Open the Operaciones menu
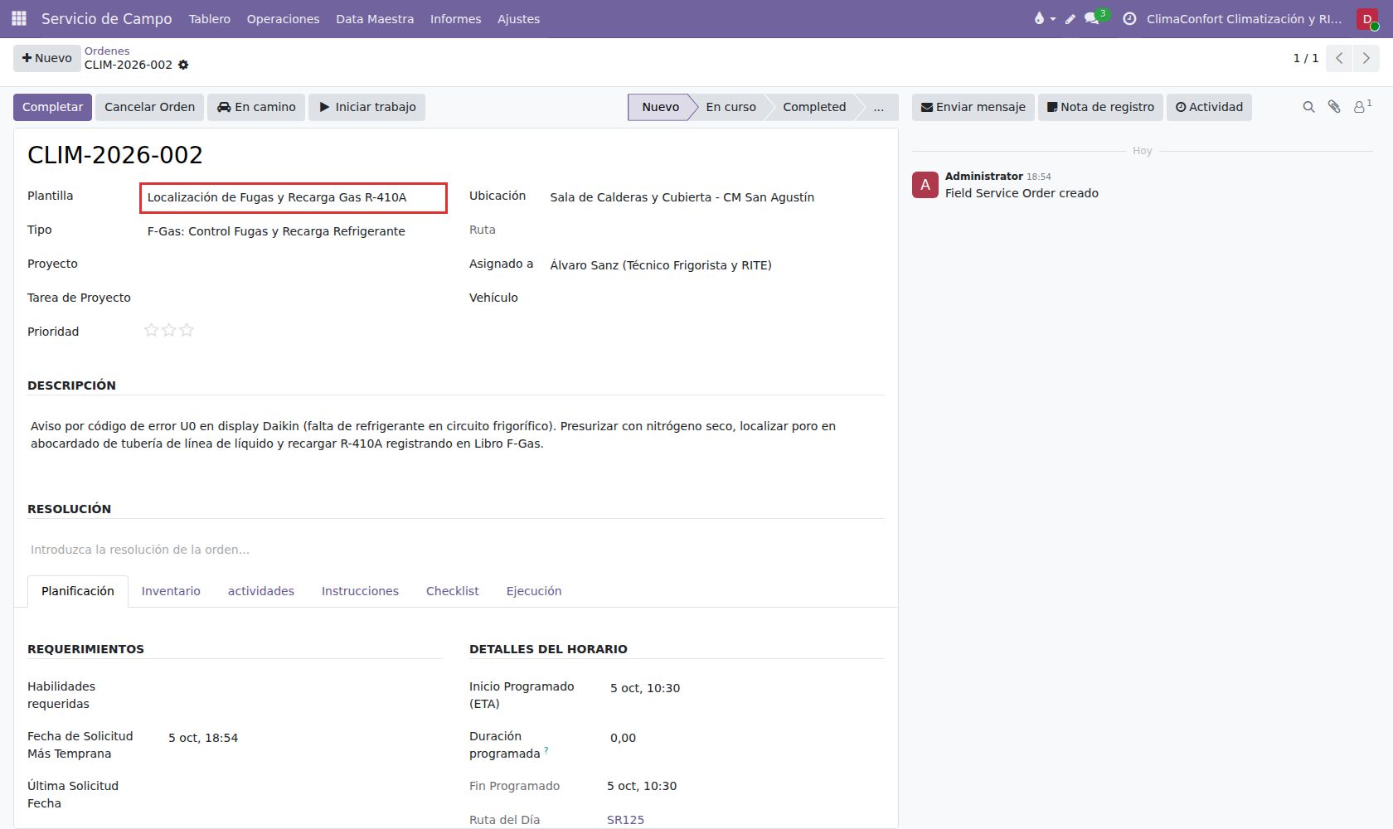Viewport: 1393px width, 829px height. pos(283,18)
